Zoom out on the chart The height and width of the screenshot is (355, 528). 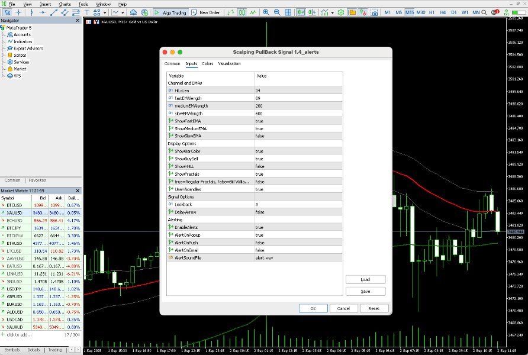[277, 12]
